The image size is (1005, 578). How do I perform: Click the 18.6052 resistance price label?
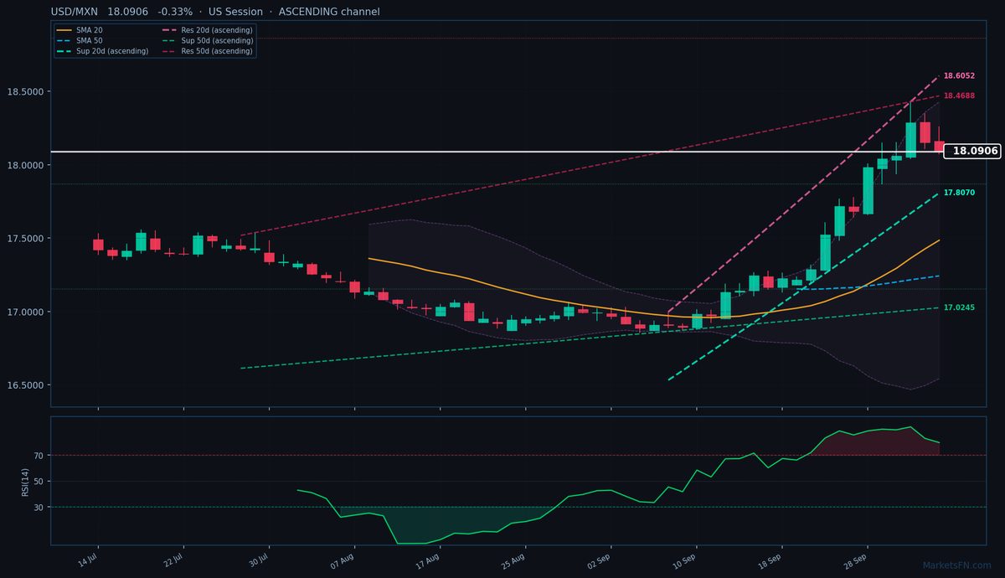(959, 76)
